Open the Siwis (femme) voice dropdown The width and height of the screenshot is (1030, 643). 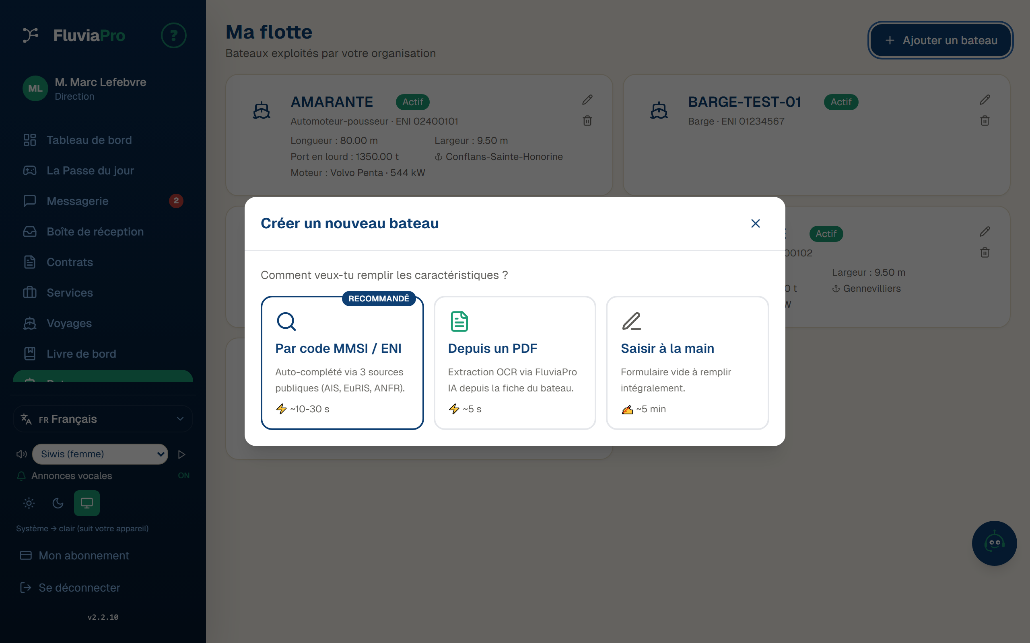tap(100, 454)
